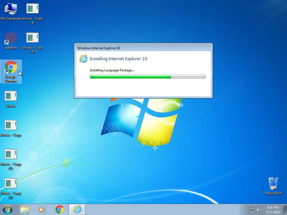Screen dimensions: 287x215
Task: Select the datashit shortcut icon
Action: pyautogui.click(x=11, y=41)
